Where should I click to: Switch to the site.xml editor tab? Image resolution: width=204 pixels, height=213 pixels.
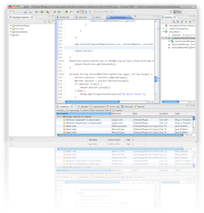pyautogui.click(x=83, y=17)
